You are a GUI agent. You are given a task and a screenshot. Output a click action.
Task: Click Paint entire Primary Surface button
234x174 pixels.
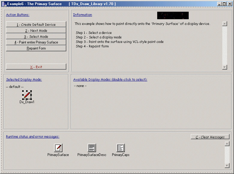[36, 42]
